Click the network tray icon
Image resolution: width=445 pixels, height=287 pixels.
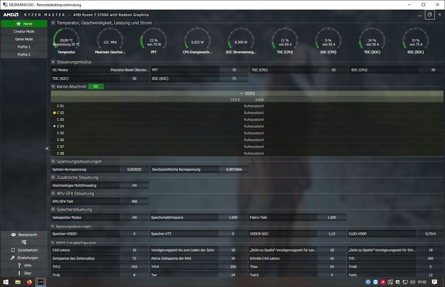405,282
